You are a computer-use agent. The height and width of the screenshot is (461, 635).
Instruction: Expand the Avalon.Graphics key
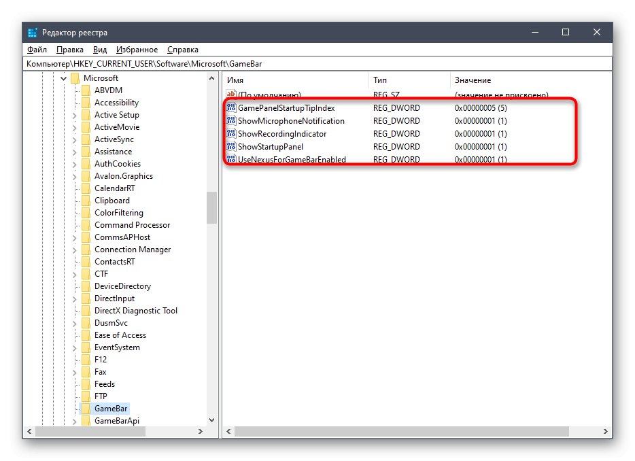75,177
